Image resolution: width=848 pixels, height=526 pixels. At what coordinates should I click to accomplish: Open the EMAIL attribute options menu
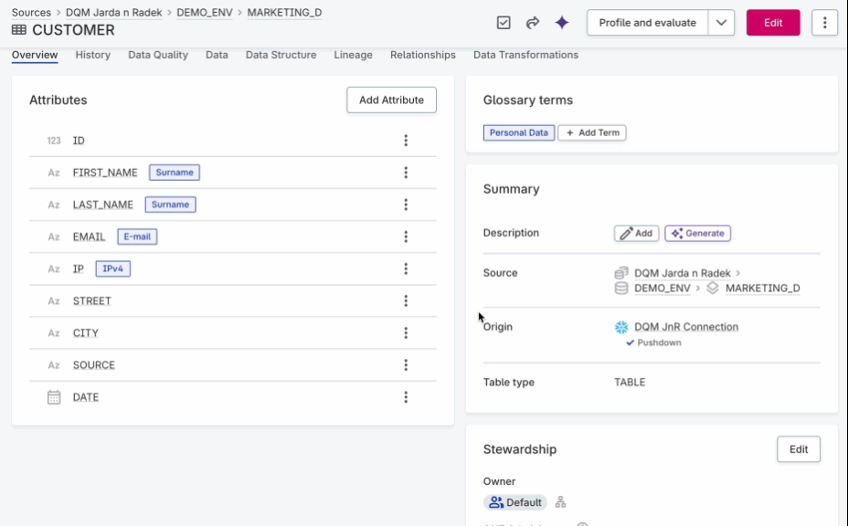click(x=406, y=237)
